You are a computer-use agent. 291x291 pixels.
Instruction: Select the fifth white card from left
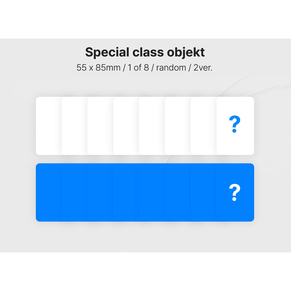pos(152,126)
